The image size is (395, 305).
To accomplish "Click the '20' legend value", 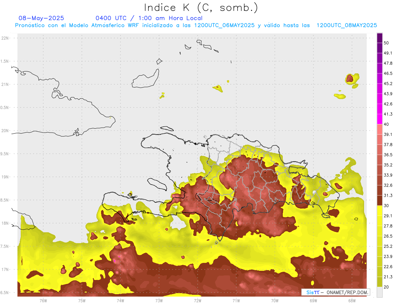I will (386, 287).
